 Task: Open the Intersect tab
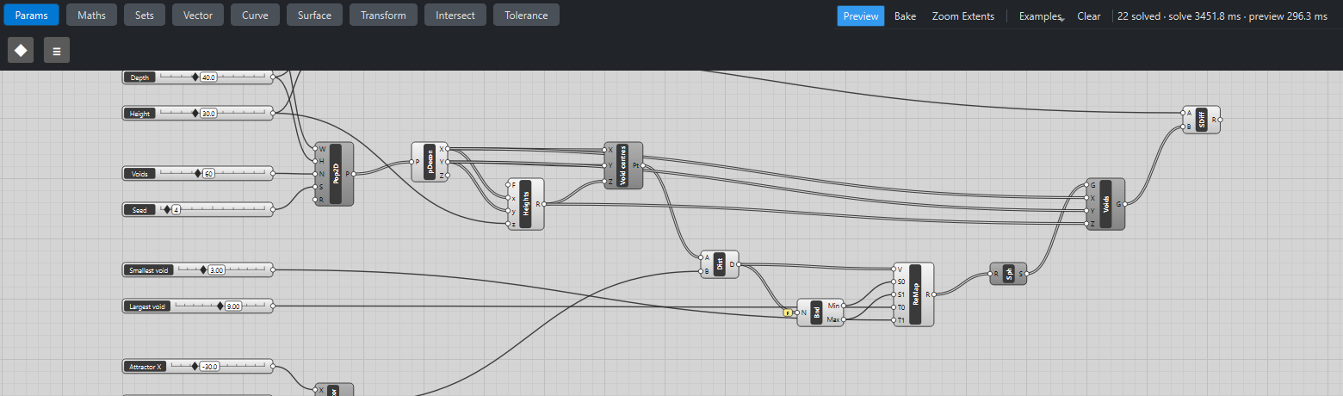[x=455, y=15]
